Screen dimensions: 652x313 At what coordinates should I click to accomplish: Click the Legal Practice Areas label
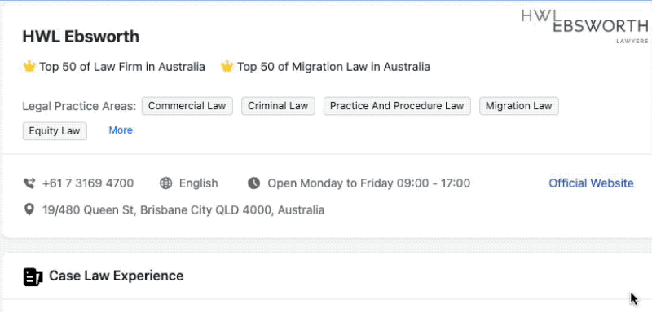pos(79,107)
